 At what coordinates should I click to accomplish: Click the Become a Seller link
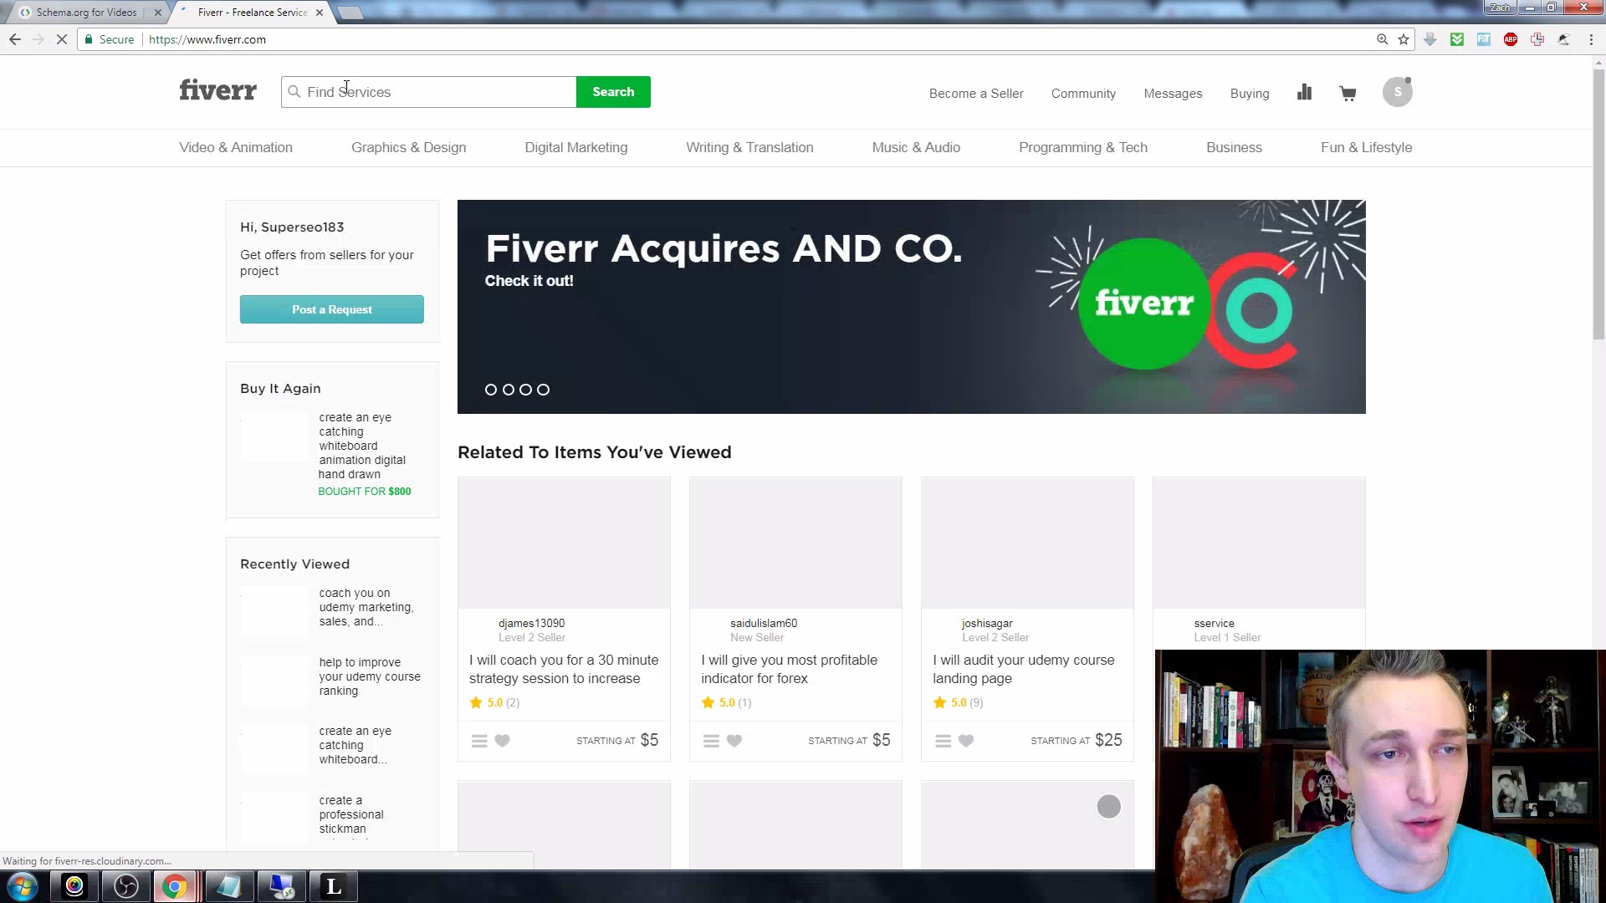(x=976, y=93)
